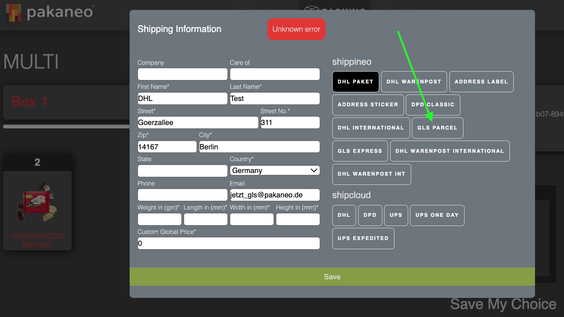Select DHL Warenpost shipping option
564x317 pixels.
pos(414,82)
